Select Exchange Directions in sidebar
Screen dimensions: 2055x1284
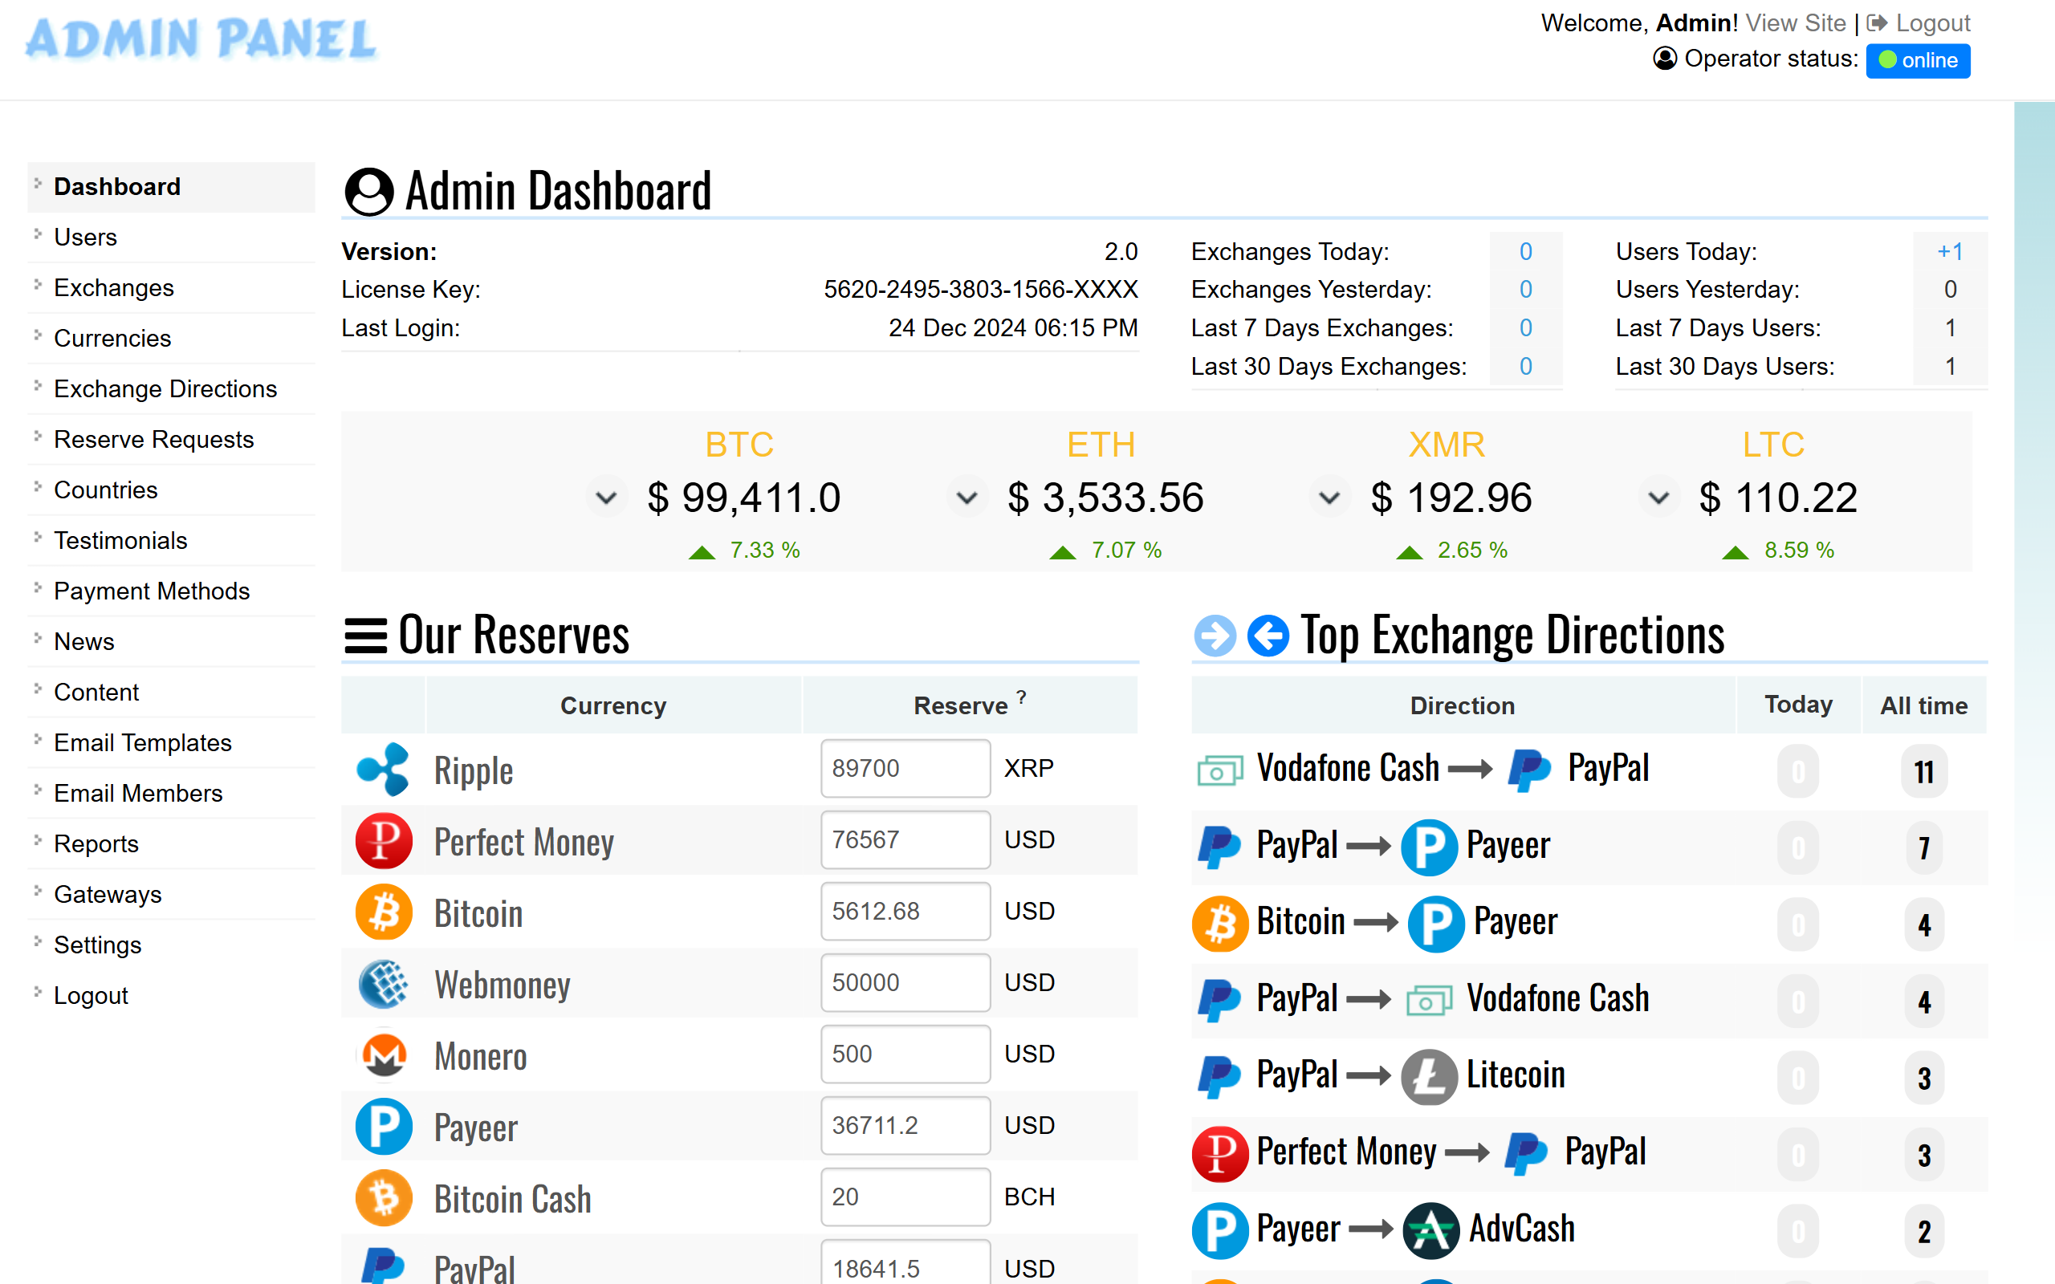point(171,389)
